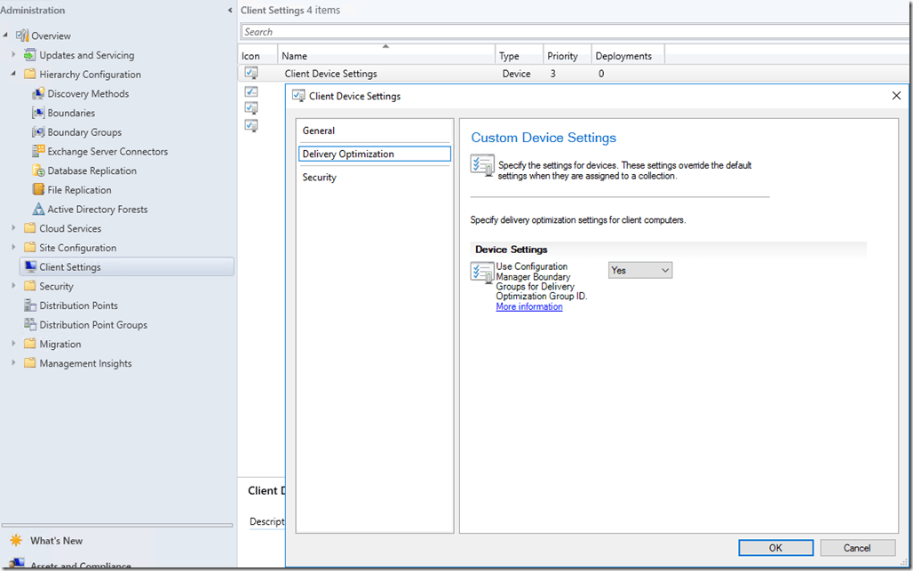Click the Distribution Point Groups icon
This screenshot has width=913, height=571.
point(30,325)
